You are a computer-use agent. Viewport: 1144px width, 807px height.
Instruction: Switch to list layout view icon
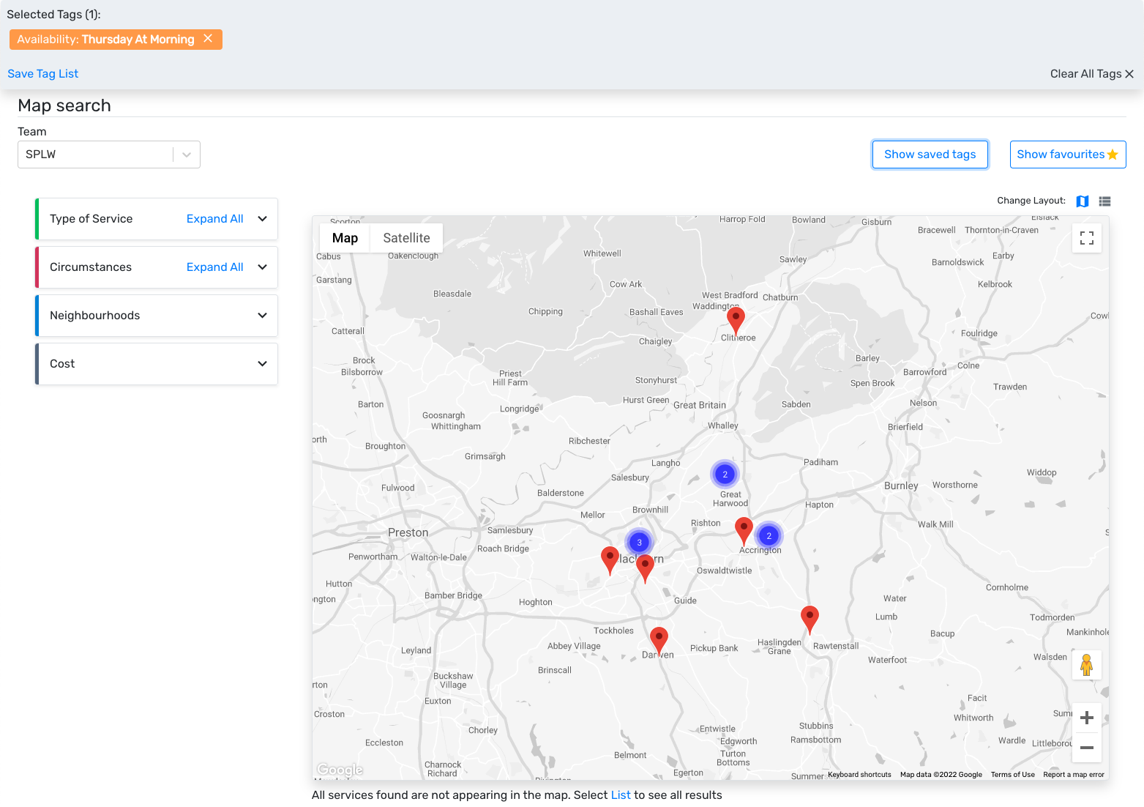click(1104, 201)
